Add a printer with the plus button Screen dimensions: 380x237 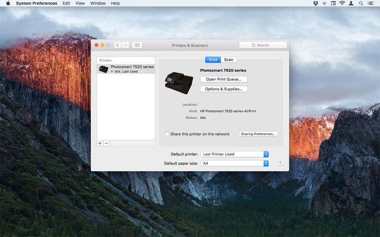click(x=100, y=143)
